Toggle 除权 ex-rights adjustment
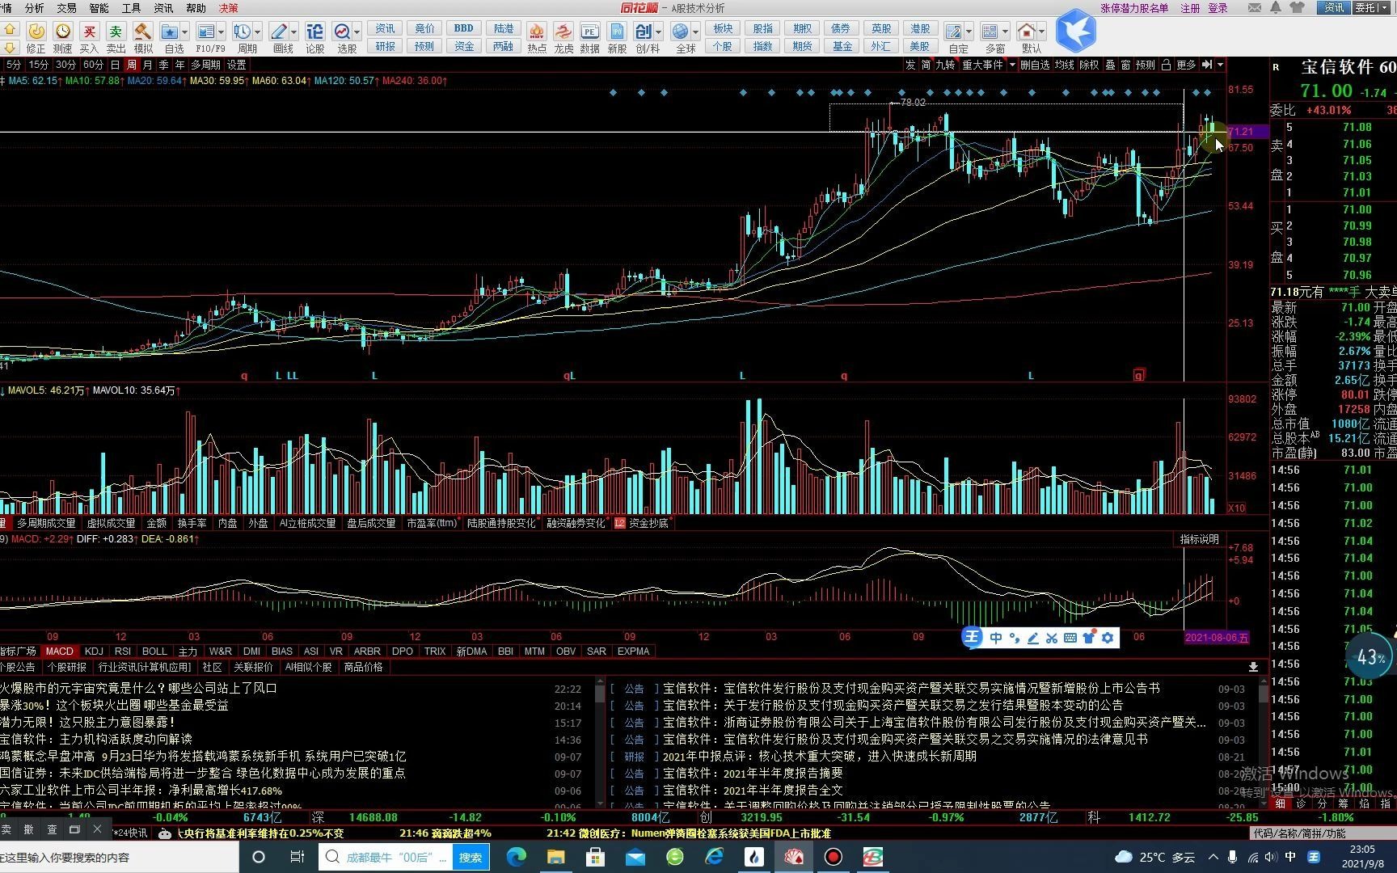1397x873 pixels. pos(1089,65)
